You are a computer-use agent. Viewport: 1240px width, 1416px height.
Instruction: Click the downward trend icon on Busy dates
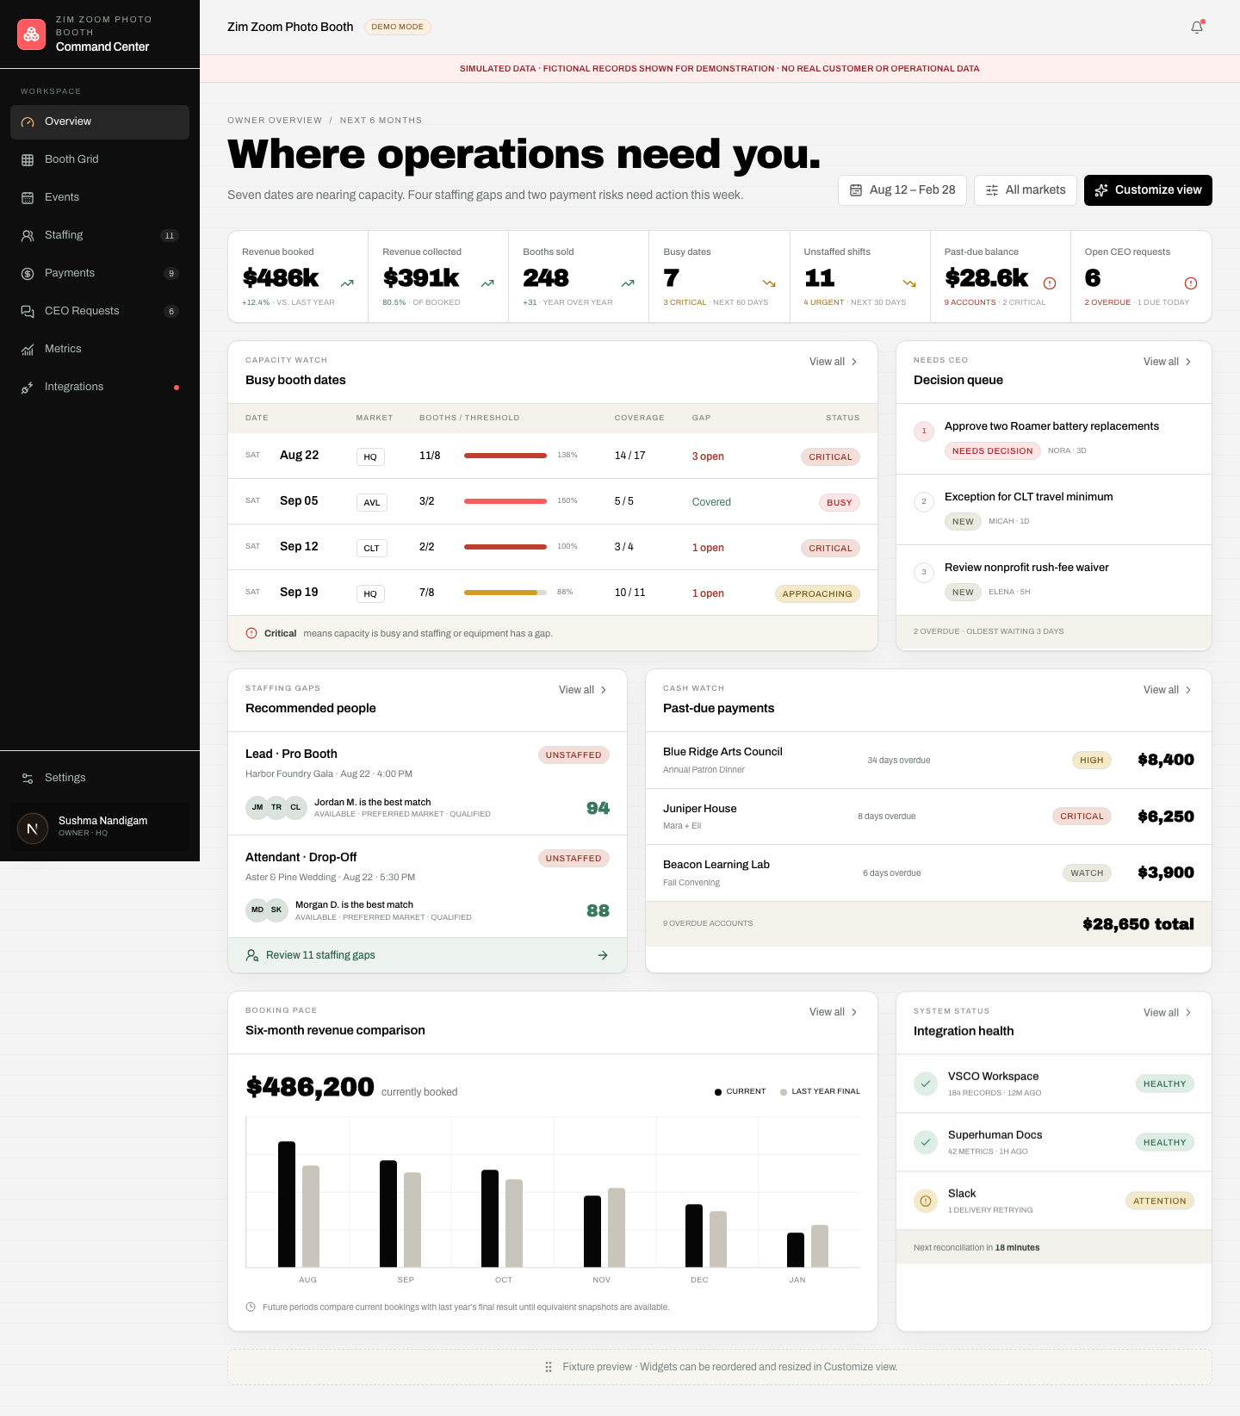tap(769, 283)
